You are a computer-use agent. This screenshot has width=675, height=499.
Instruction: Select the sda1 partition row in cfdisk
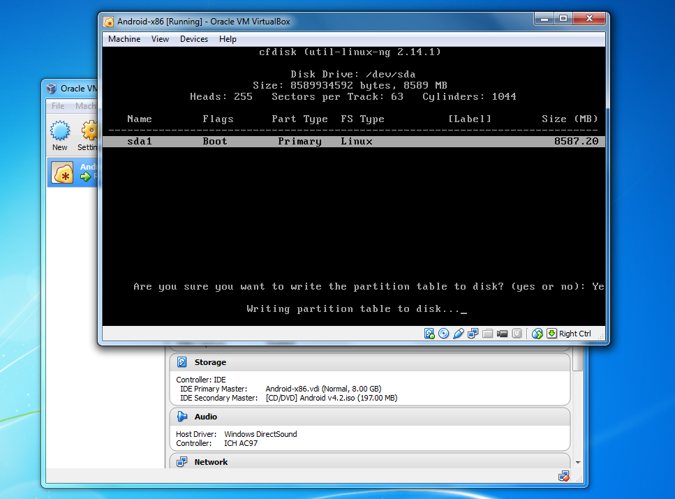tap(354, 141)
